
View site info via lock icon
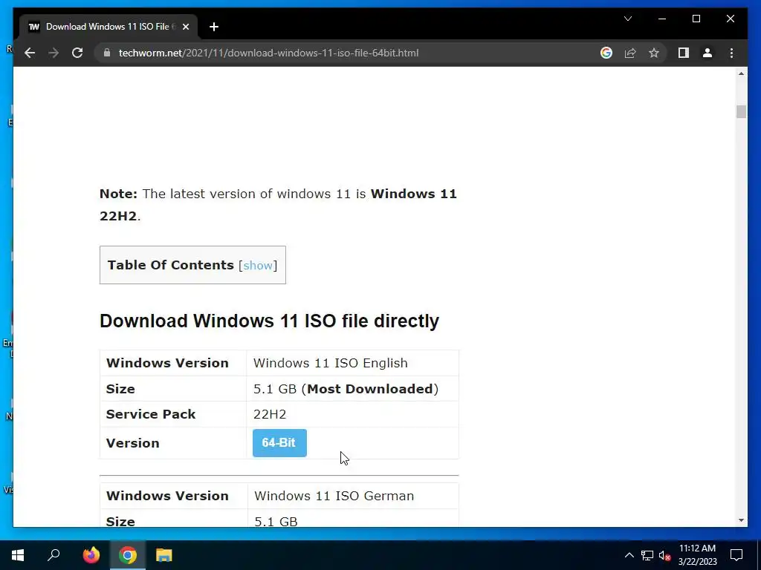tap(107, 53)
